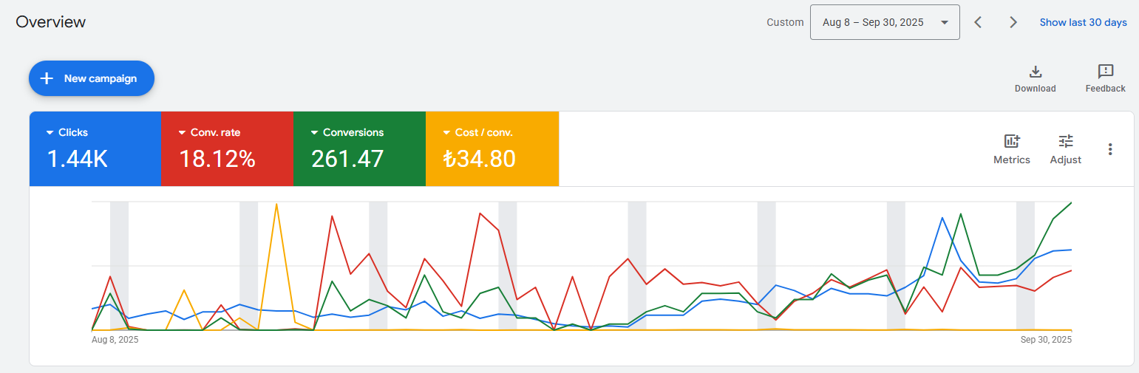Viewport: 1139px width, 373px height.
Task: Expand the Clicks metric dropdown arrow
Action: (50, 133)
